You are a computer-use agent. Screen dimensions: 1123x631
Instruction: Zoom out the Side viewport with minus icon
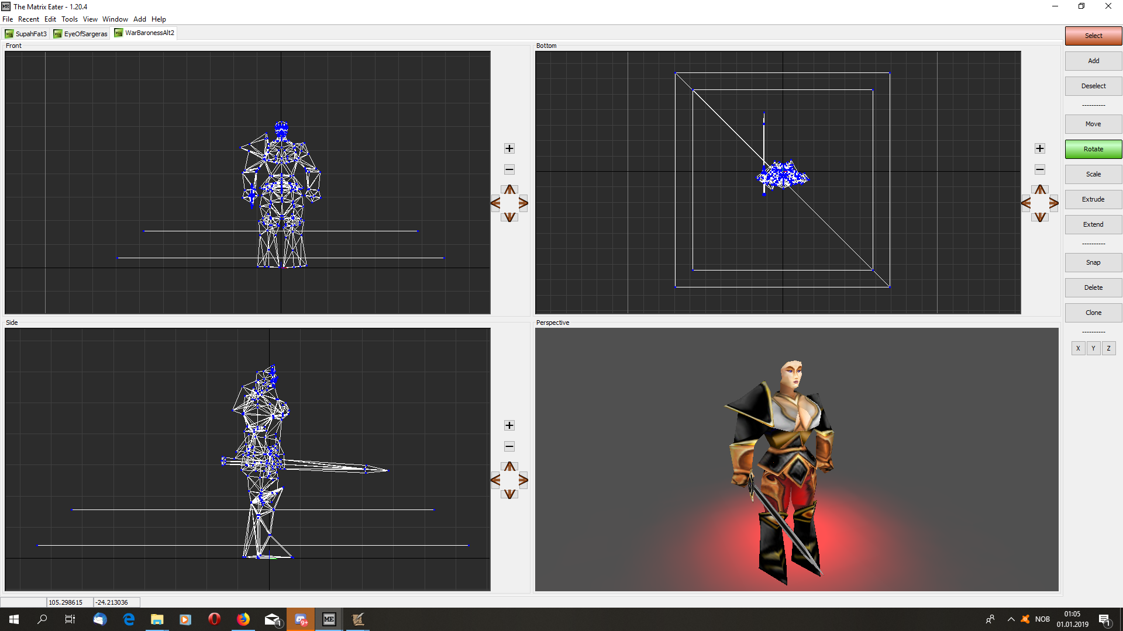509,446
